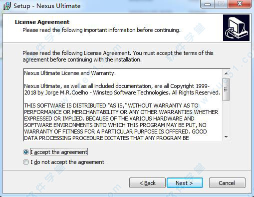
Task: Click the setup installer icon in title bar
Action: coord(7,6)
